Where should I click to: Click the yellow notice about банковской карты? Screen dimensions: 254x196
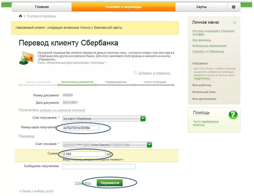pos(95,28)
